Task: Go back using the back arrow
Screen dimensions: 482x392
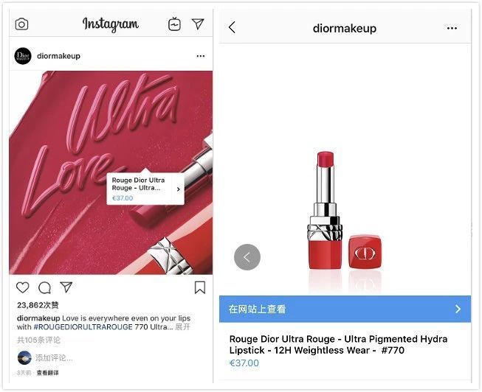Action: click(x=232, y=27)
